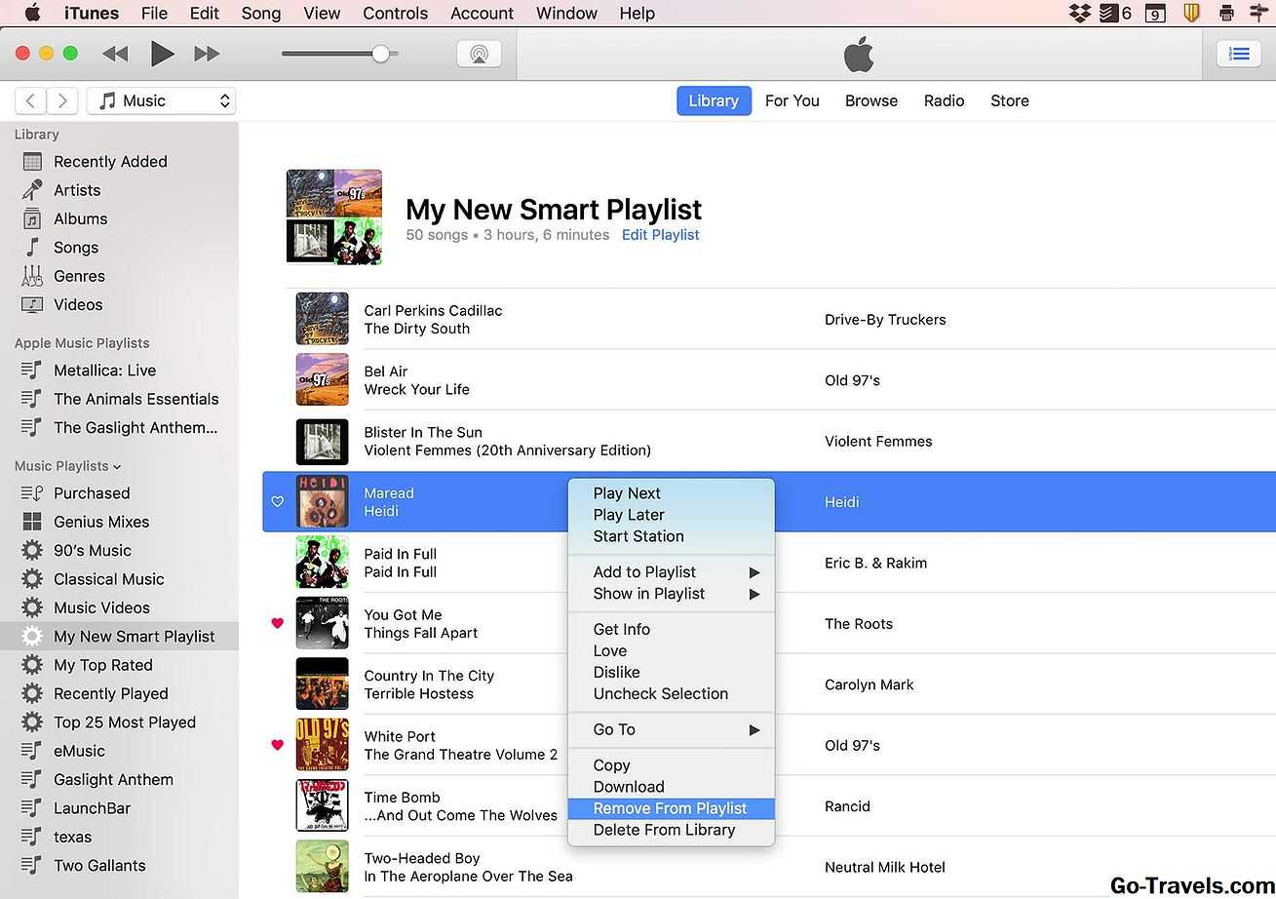This screenshot has height=899, width=1276.
Task: Open My Top Rated smart playlist
Action: 103,665
